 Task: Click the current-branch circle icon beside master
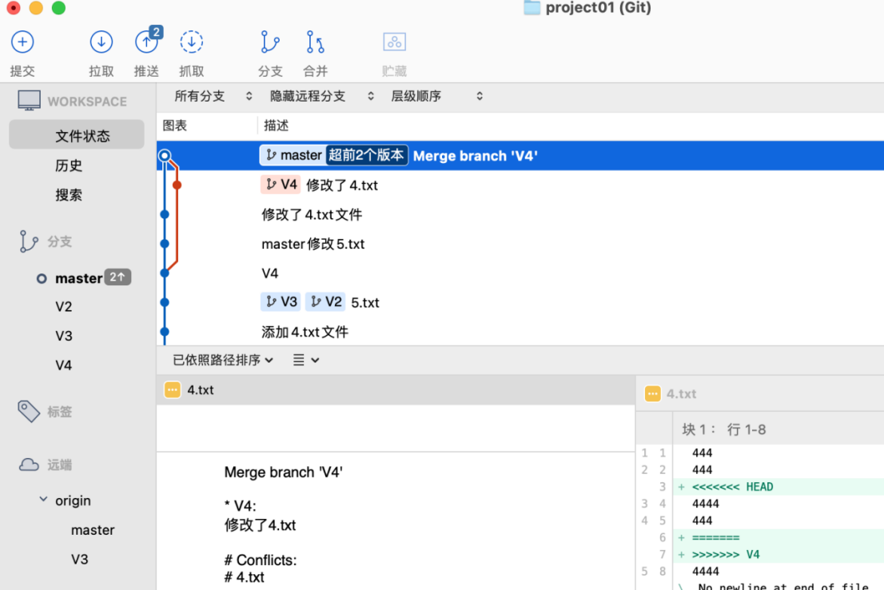42,279
